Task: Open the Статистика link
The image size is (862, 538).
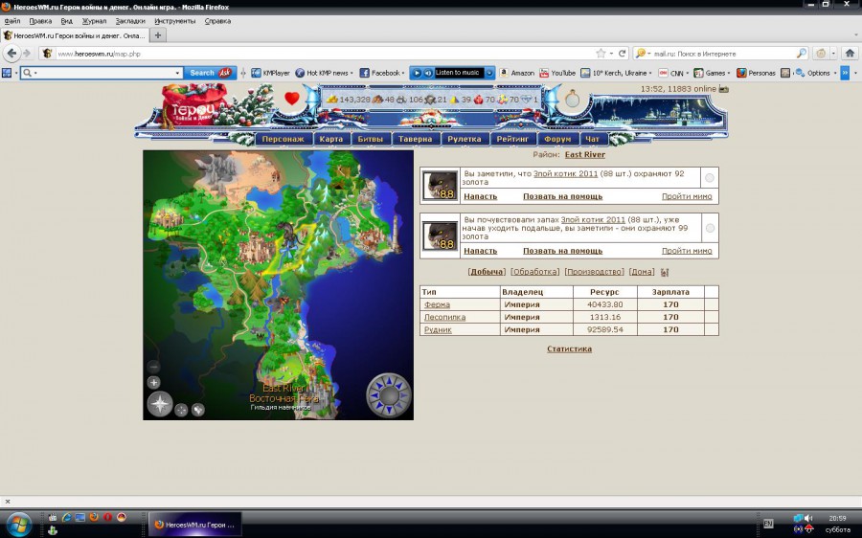Action: pyautogui.click(x=569, y=348)
